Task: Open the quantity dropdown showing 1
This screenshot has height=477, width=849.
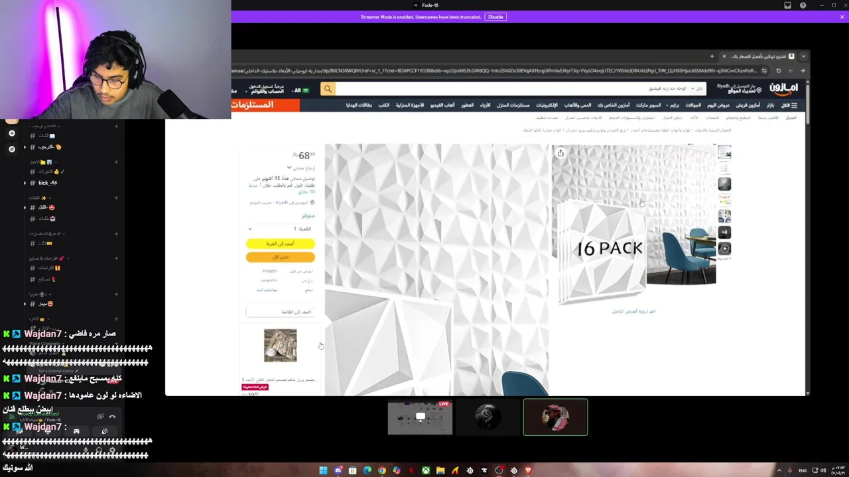Action: [280, 229]
